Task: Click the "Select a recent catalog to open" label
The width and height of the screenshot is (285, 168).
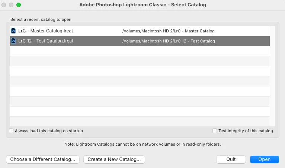Action: [41, 19]
